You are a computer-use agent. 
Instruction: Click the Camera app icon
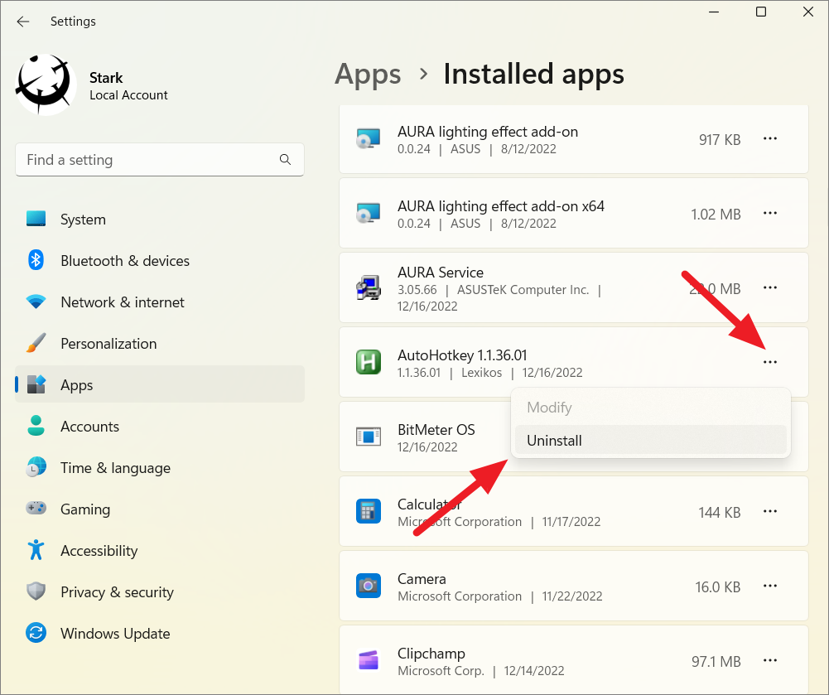pyautogui.click(x=369, y=586)
